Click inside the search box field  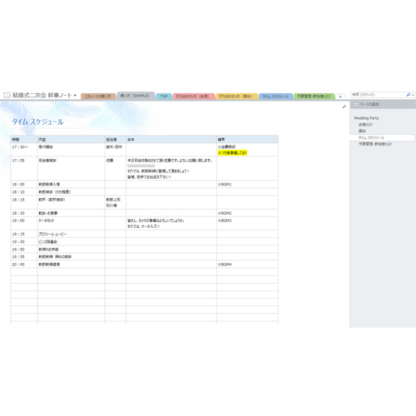(379, 95)
